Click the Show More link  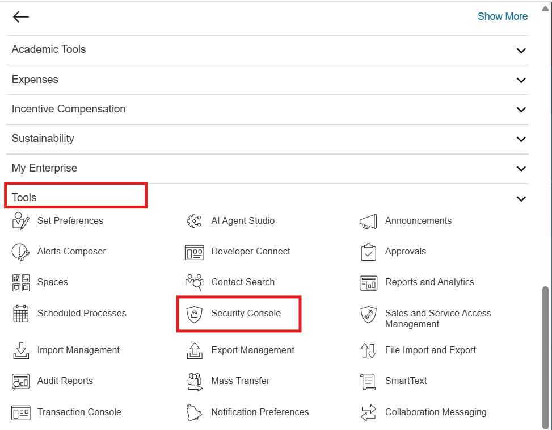[x=502, y=16]
